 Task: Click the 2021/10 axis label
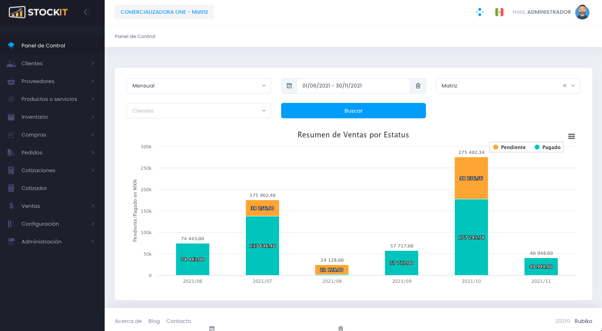point(471,281)
